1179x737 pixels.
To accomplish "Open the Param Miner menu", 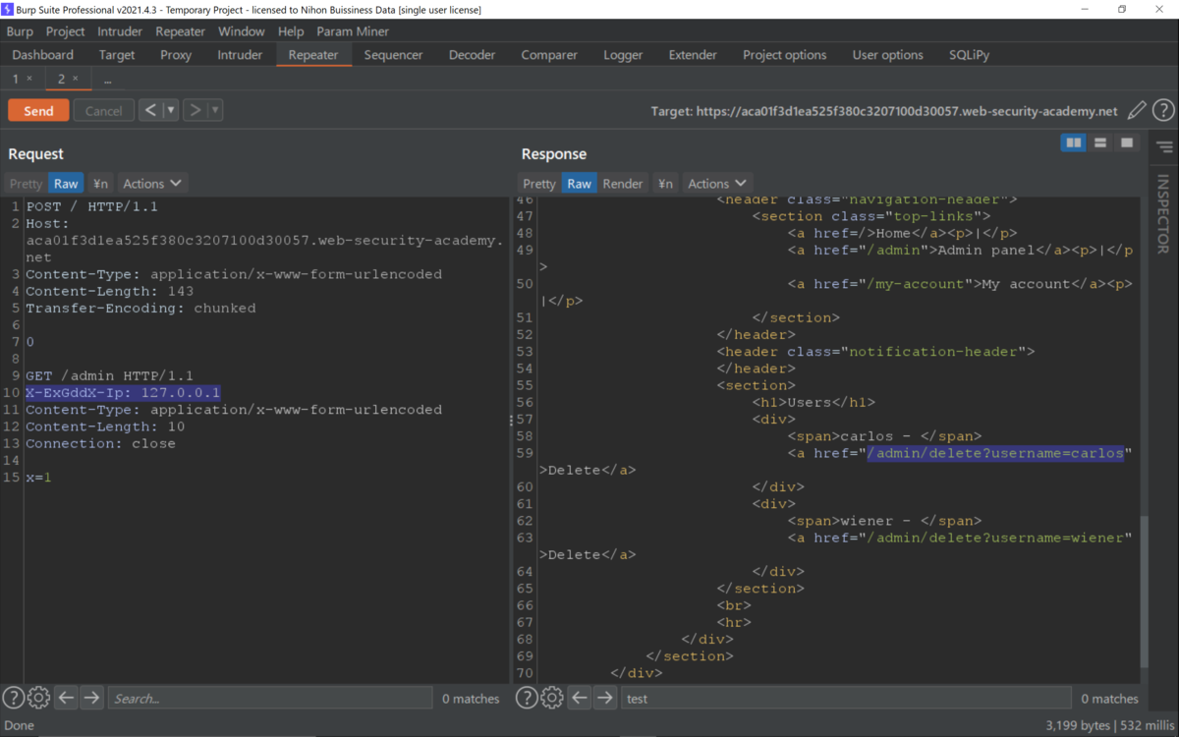I will click(353, 31).
